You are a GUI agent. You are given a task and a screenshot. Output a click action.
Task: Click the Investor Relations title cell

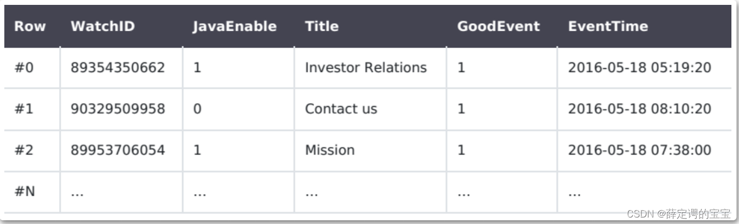point(366,68)
